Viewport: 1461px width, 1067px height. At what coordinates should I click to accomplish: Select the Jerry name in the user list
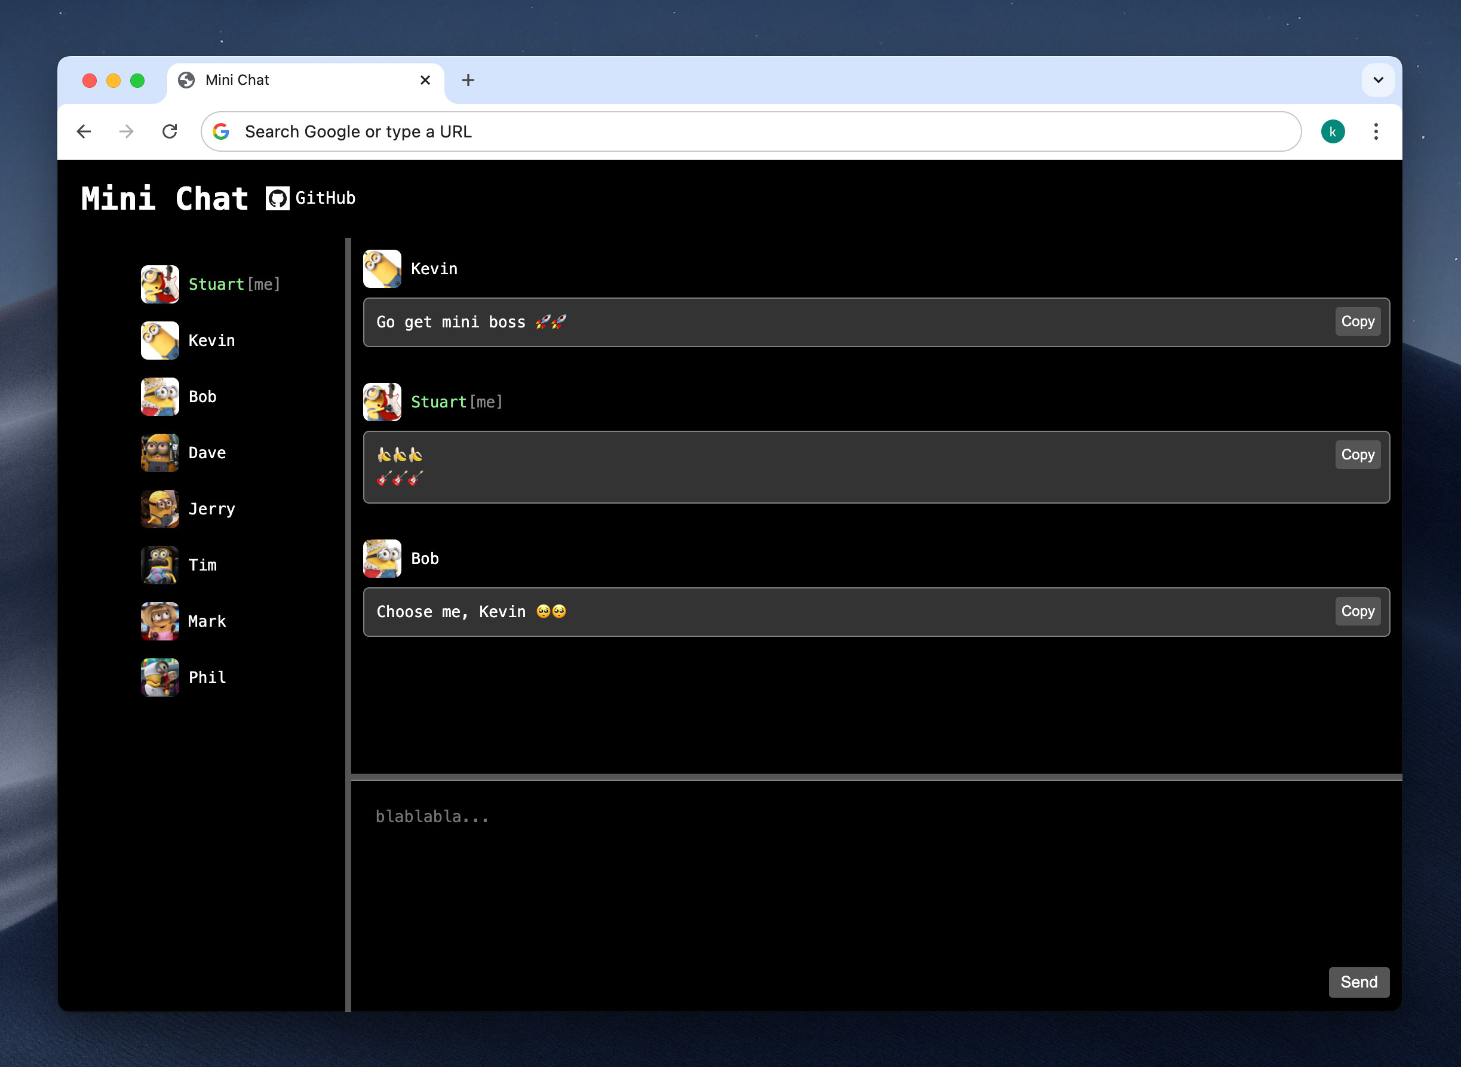pyautogui.click(x=212, y=509)
